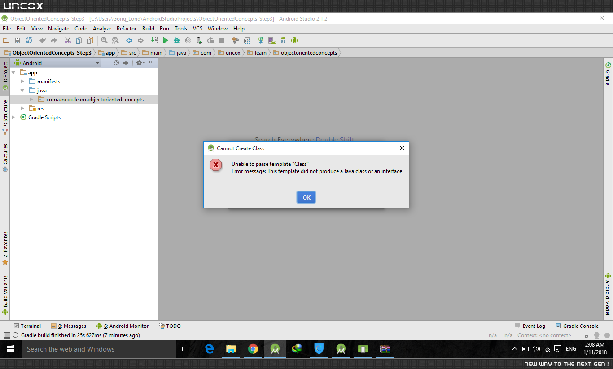Open the Analyze menu

[102, 29]
